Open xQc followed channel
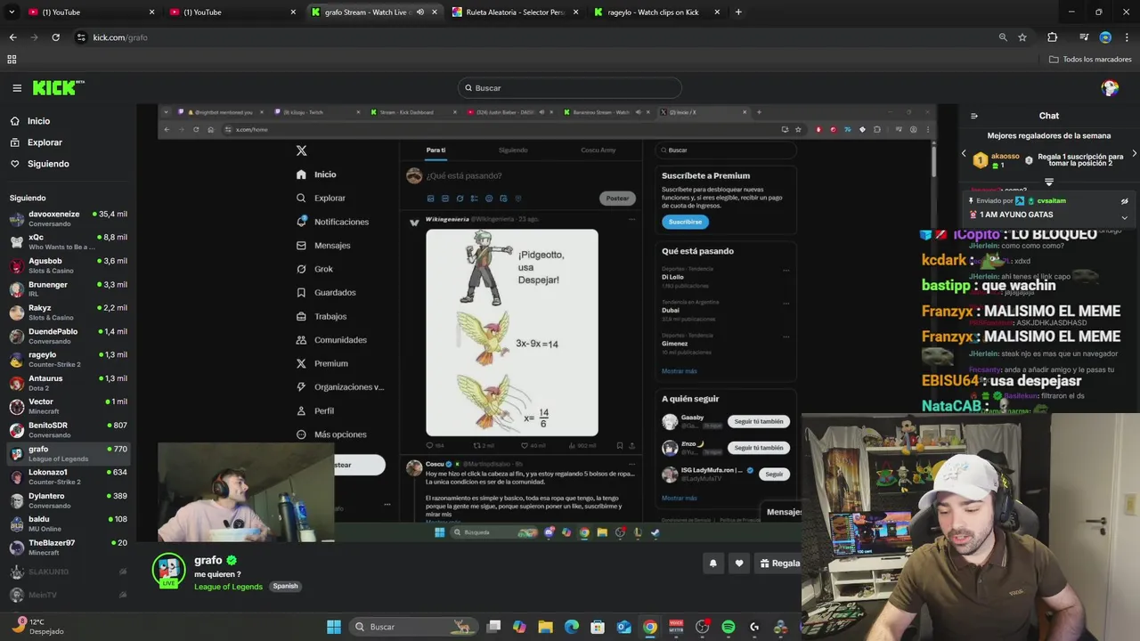1140x641 pixels. [x=69, y=242]
